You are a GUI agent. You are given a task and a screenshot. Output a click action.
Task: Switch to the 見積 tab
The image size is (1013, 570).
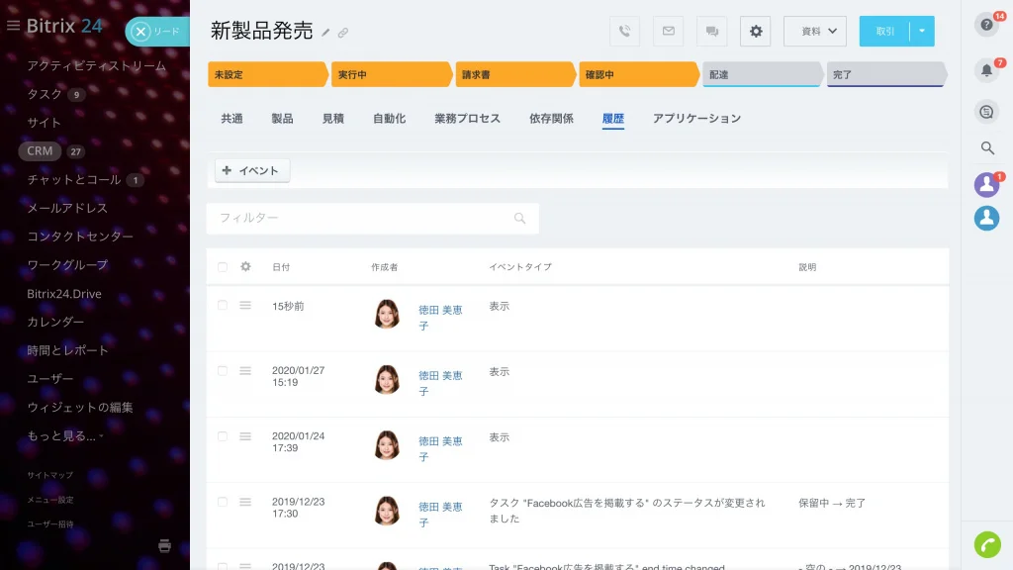[x=333, y=119]
